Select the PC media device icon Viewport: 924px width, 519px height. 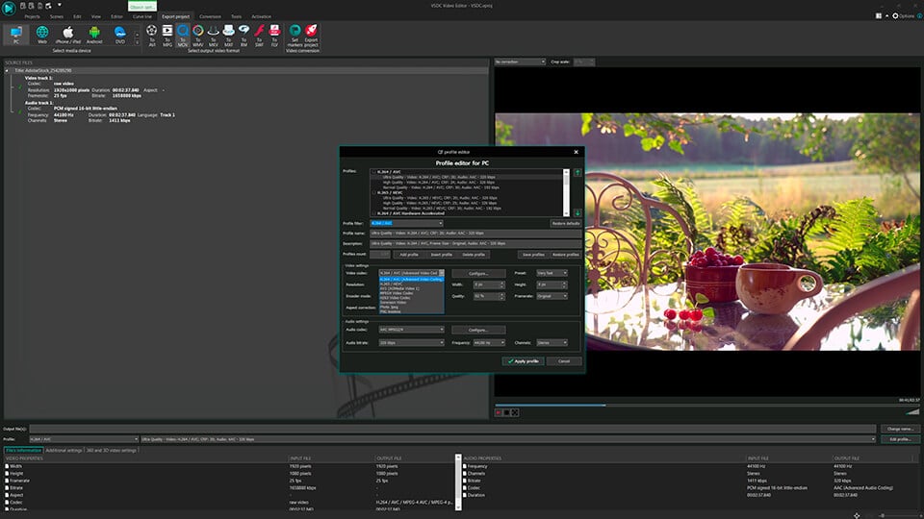(x=15, y=35)
